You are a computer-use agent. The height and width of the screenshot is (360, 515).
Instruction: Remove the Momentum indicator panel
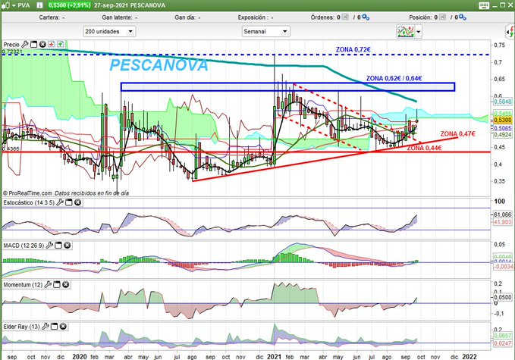tap(66, 284)
